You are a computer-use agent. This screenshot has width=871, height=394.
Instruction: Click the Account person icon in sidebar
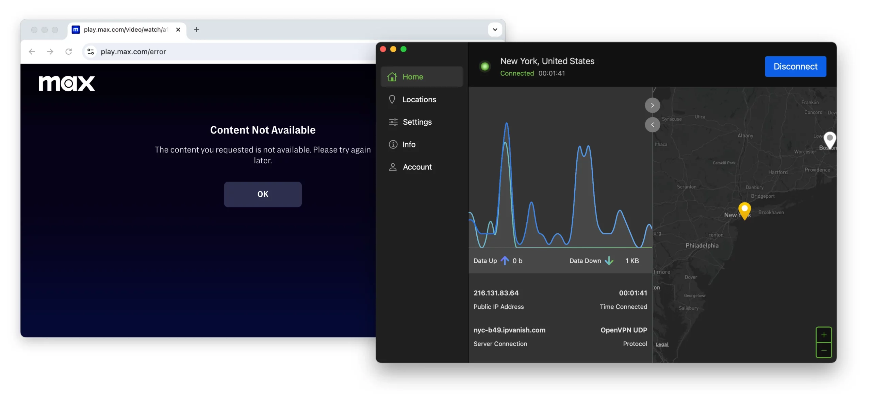(393, 167)
